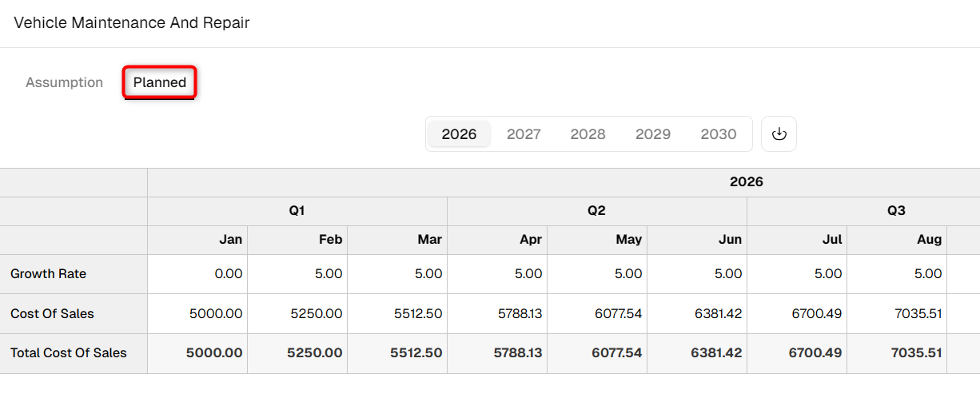Click the download icon button
This screenshot has width=980, height=398.
[779, 134]
